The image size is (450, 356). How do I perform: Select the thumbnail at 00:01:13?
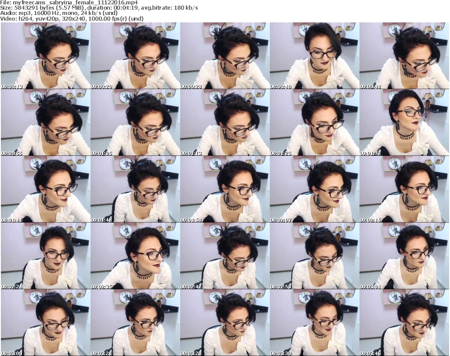[225, 122]
